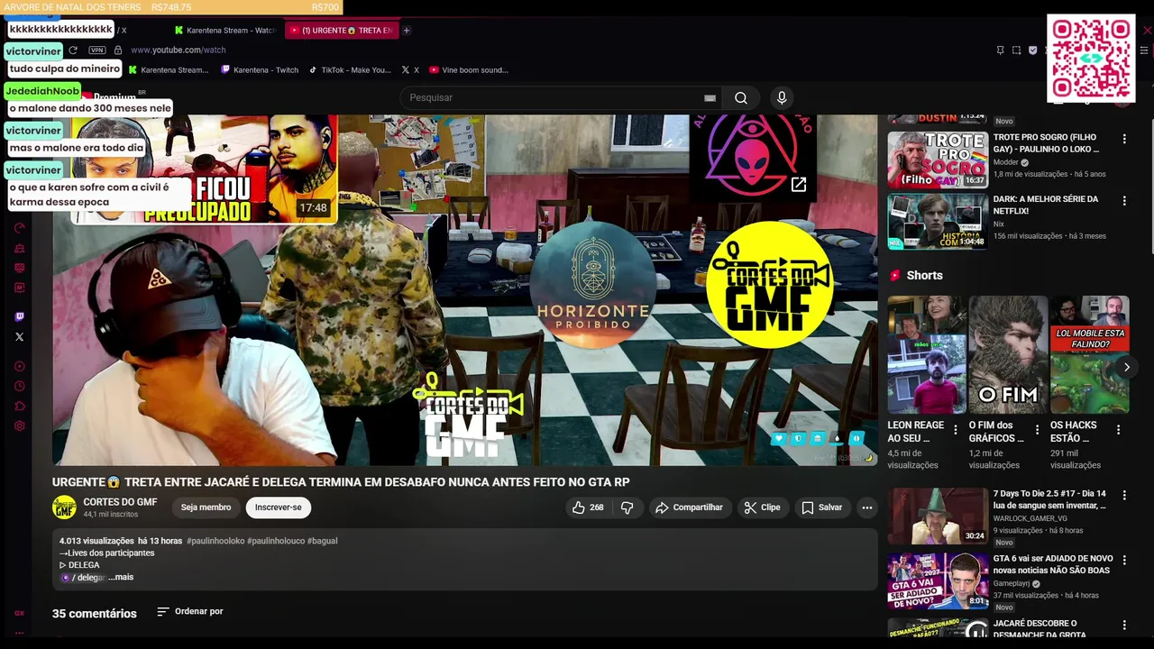Open options for OS HACKS ESTÃO short
Screen dimensions: 1154x649
pyautogui.click(x=1118, y=430)
